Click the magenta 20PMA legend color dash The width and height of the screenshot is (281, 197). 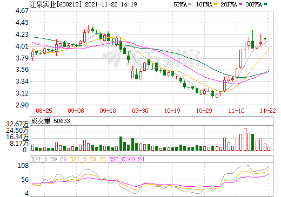pos(240,4)
